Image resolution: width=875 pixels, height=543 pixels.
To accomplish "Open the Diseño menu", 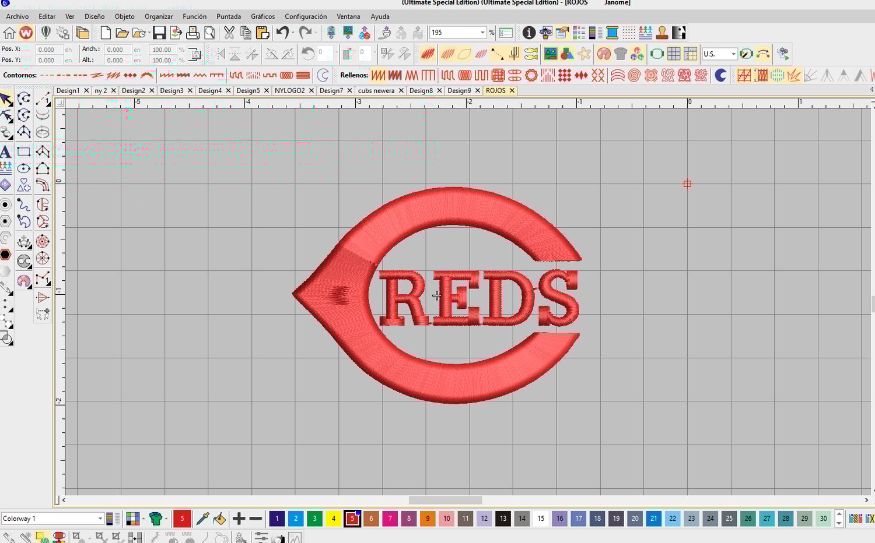I will 94,16.
